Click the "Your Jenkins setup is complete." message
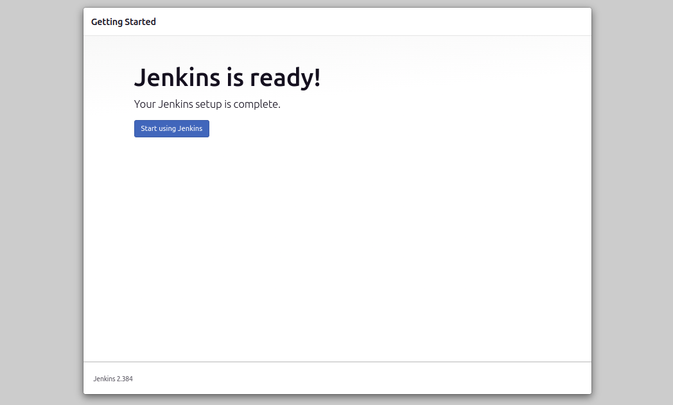The image size is (673, 405). (207, 104)
